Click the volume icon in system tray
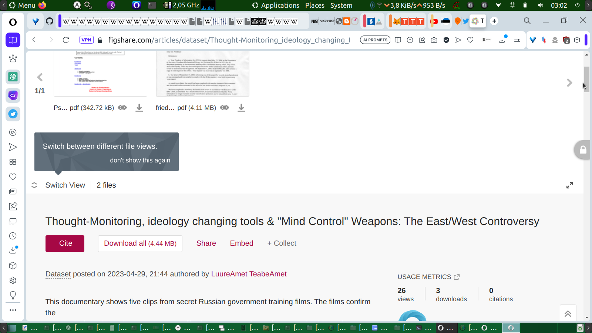This screenshot has height=333, width=592. (x=541, y=5)
